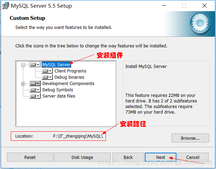Click the F:\IT_zhengqing\MySQL\ location path
Image resolution: width=216 pixels, height=169 pixels.
[78, 136]
